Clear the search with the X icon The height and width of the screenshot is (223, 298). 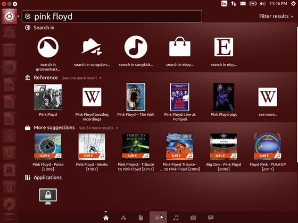pyautogui.click(x=28, y=16)
